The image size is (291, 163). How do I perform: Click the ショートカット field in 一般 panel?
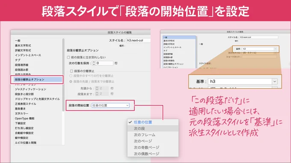[259, 57]
